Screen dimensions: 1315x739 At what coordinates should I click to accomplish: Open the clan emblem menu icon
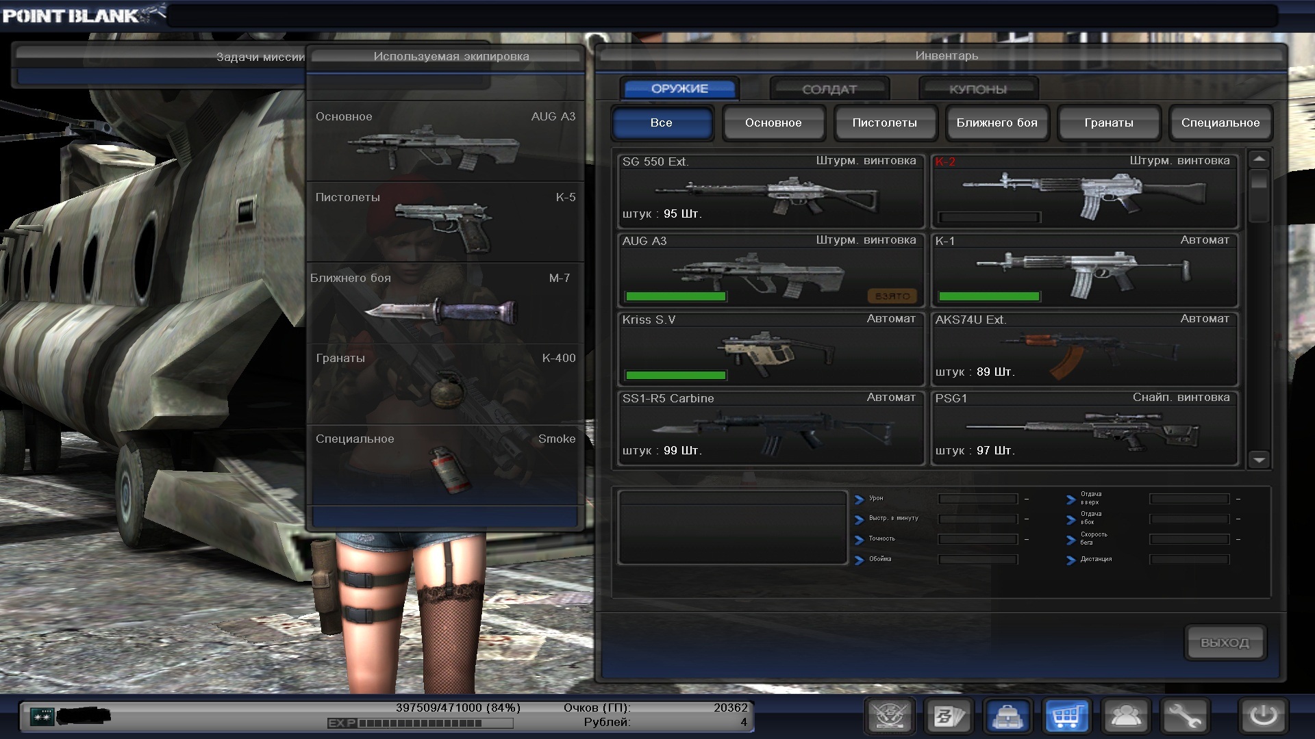point(889,716)
